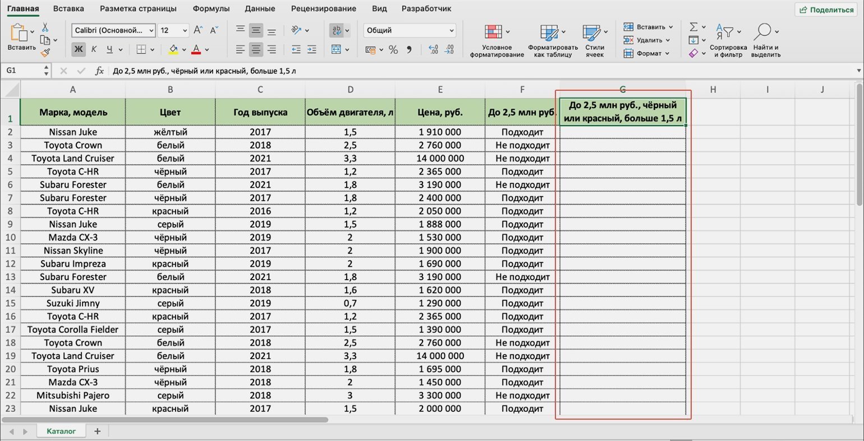
Task: Open the font size 12 dropdown
Action: pos(173,30)
